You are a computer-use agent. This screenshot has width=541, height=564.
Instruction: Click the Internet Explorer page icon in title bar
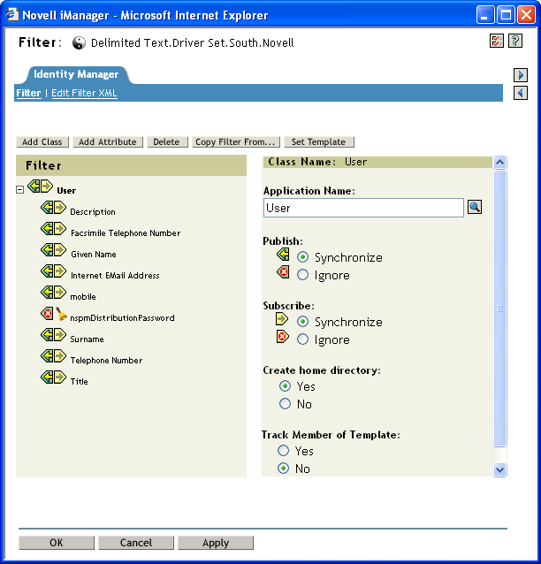click(11, 14)
